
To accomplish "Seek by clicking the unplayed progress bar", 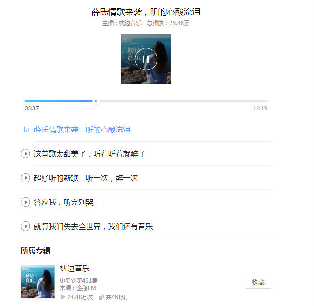I will point(183,101).
